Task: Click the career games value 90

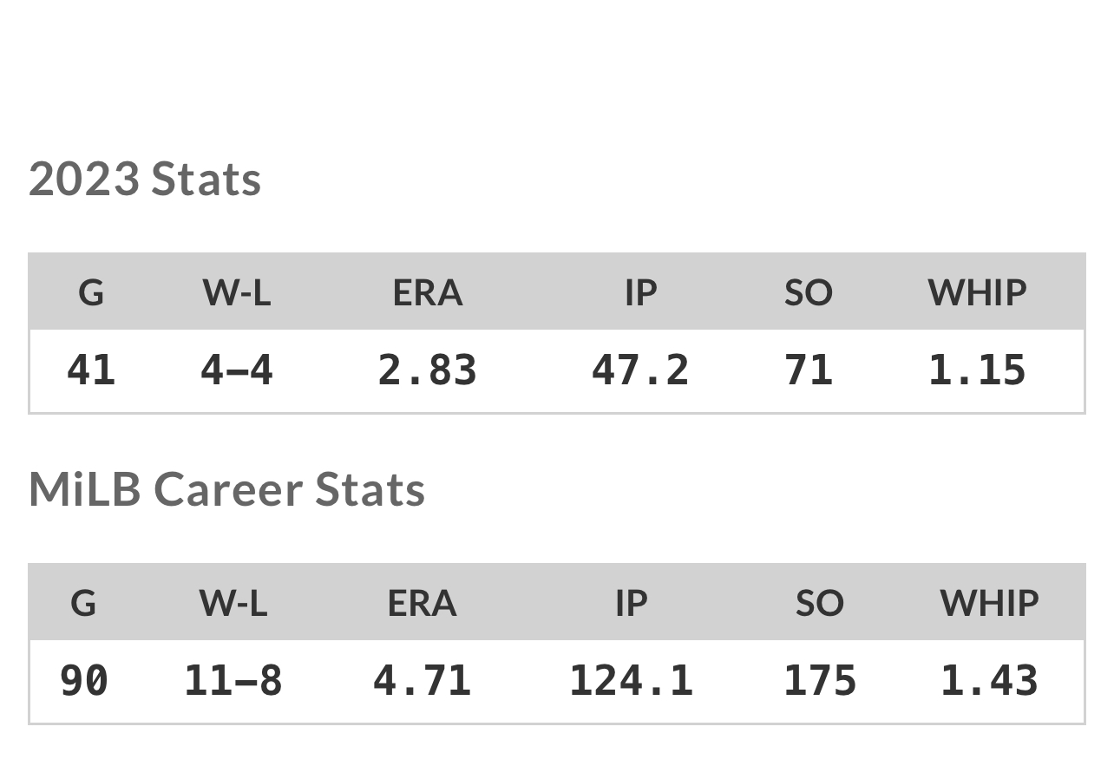Action: click(x=84, y=681)
